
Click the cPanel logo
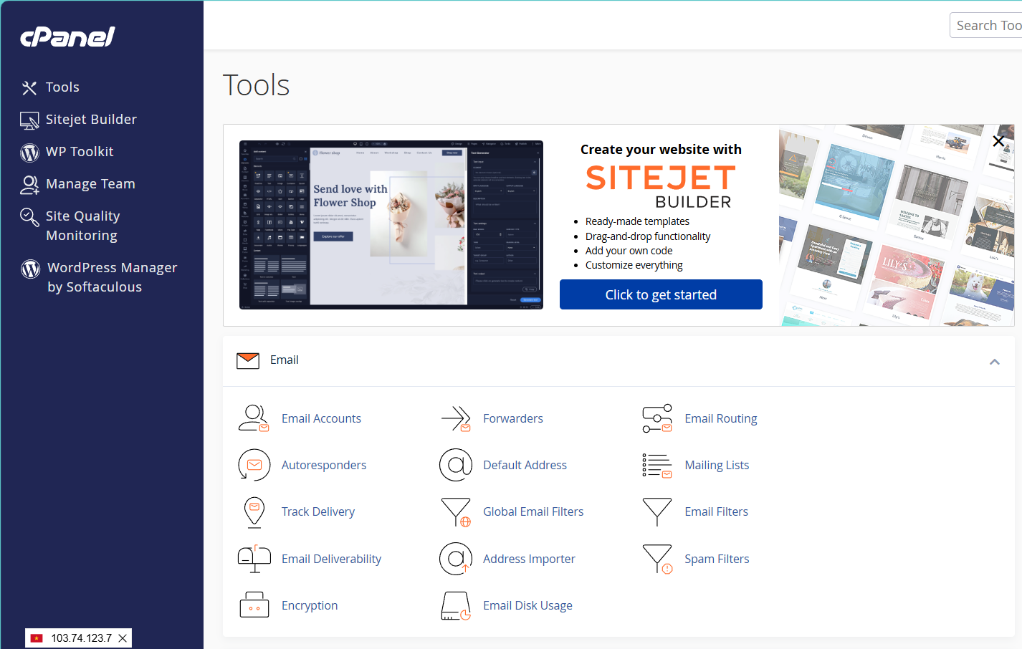[67, 37]
